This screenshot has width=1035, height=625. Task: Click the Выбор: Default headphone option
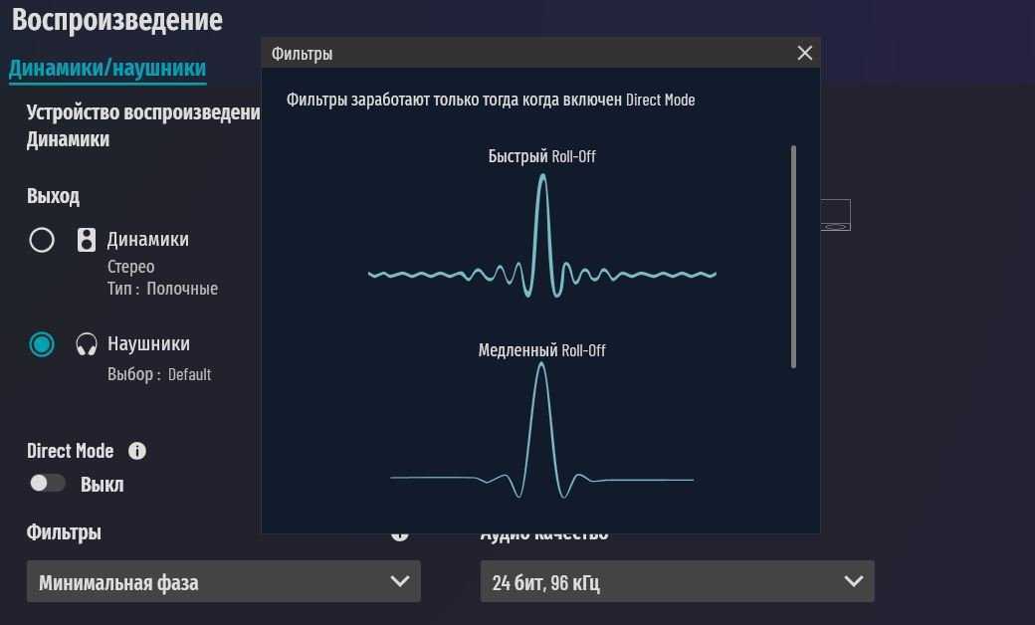click(x=159, y=375)
